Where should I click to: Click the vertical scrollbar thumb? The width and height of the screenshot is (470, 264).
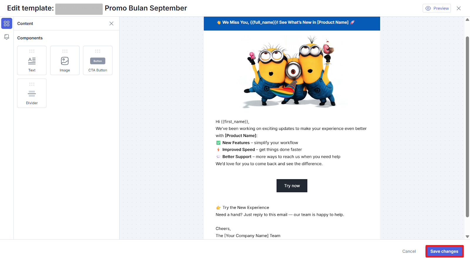pyautogui.click(x=467, y=126)
